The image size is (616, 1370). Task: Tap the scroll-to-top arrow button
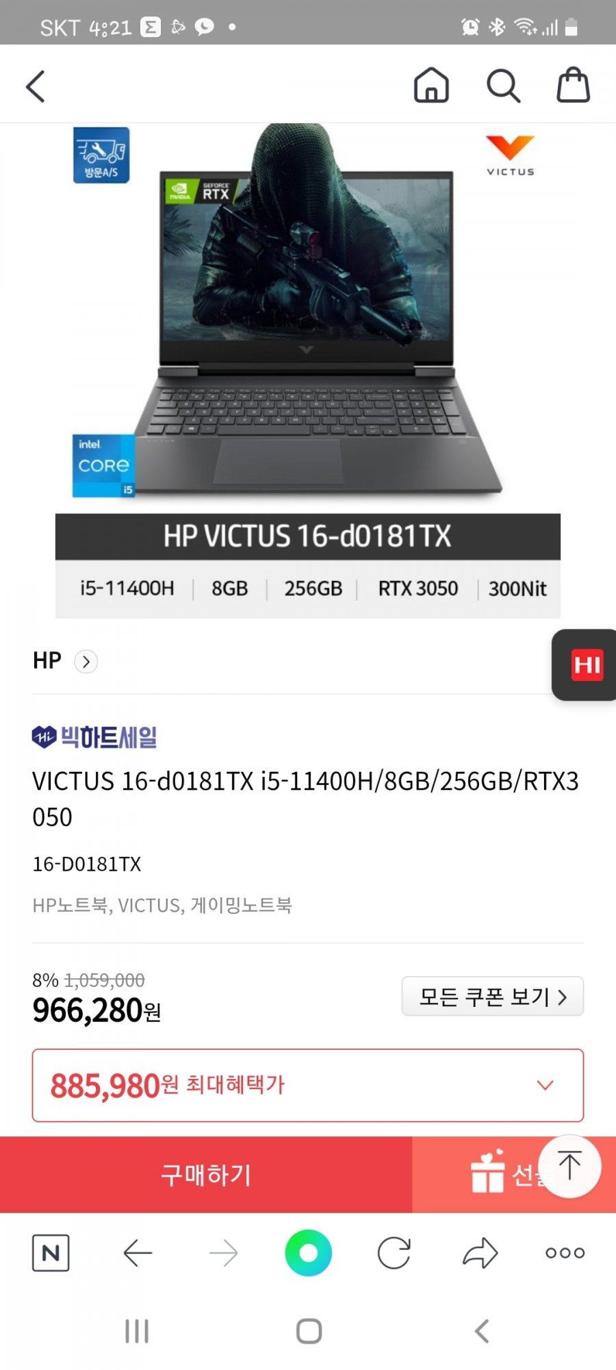coord(569,1165)
